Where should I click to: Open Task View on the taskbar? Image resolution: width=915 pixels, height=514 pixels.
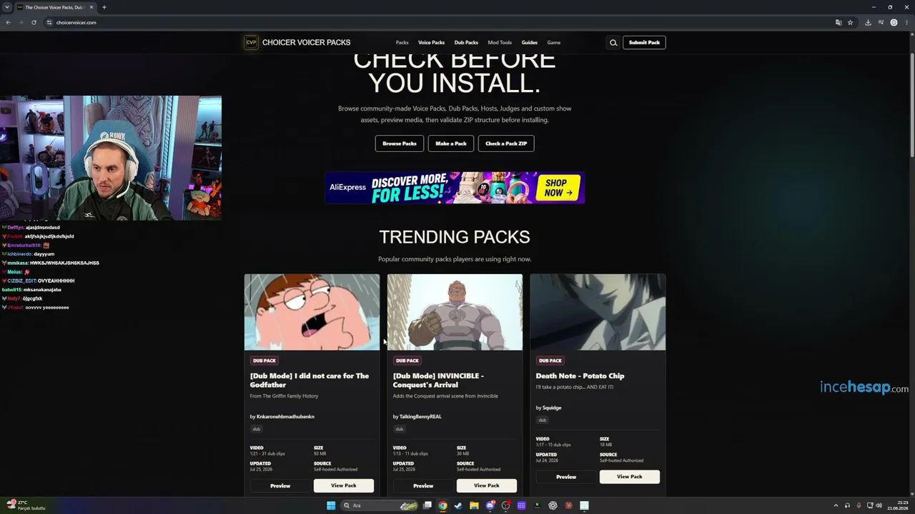point(427,505)
